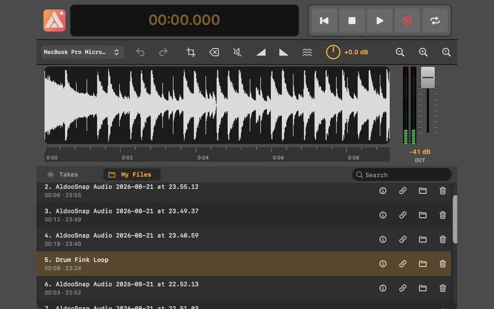The height and width of the screenshot is (309, 494).
Task: Open the MacBook Pro Microphone input dropdown
Action: [82, 52]
